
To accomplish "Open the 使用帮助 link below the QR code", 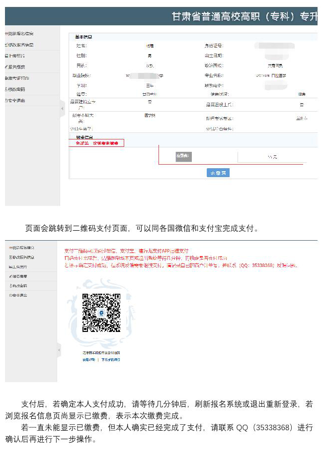I will point(89,360).
